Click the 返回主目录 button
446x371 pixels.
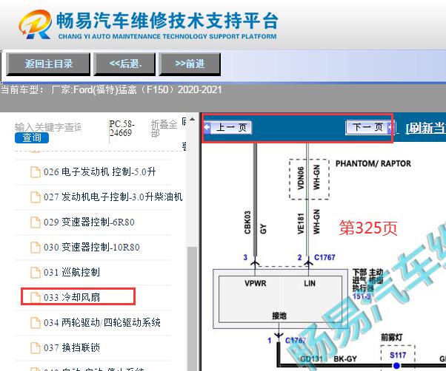48,64
